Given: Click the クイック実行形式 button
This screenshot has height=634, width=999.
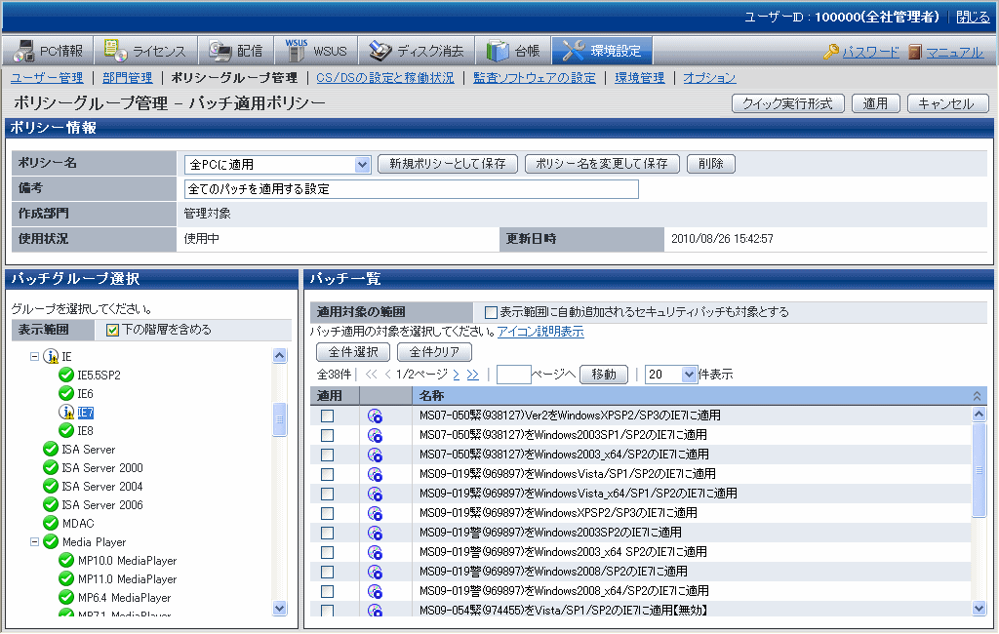Looking at the screenshot, I should point(787,103).
